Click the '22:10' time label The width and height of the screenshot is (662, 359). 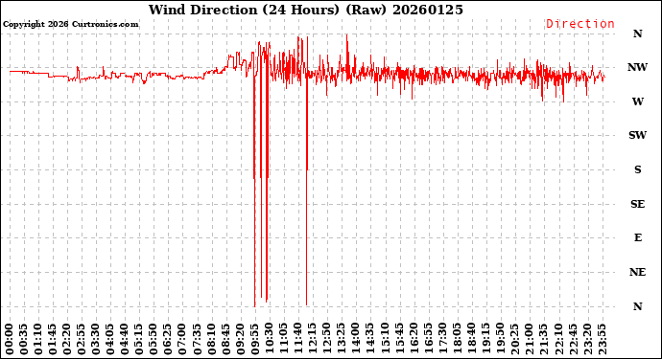[x=558, y=339]
